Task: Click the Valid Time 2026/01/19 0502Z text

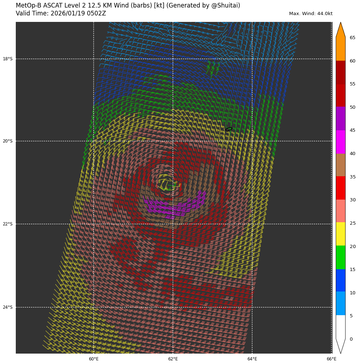Action: pyautogui.click(x=61, y=14)
